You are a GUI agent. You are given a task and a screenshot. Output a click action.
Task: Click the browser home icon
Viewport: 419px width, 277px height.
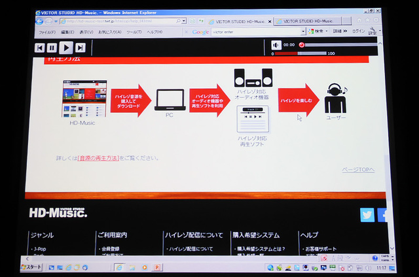[359, 20]
